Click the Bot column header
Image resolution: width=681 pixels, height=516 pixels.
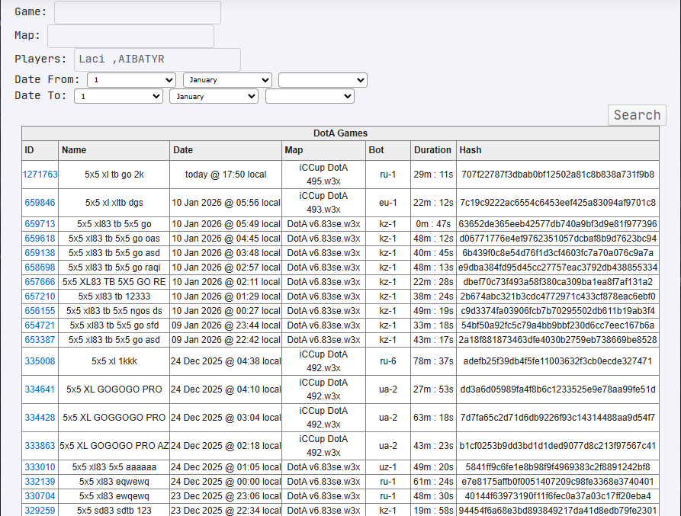coord(388,150)
